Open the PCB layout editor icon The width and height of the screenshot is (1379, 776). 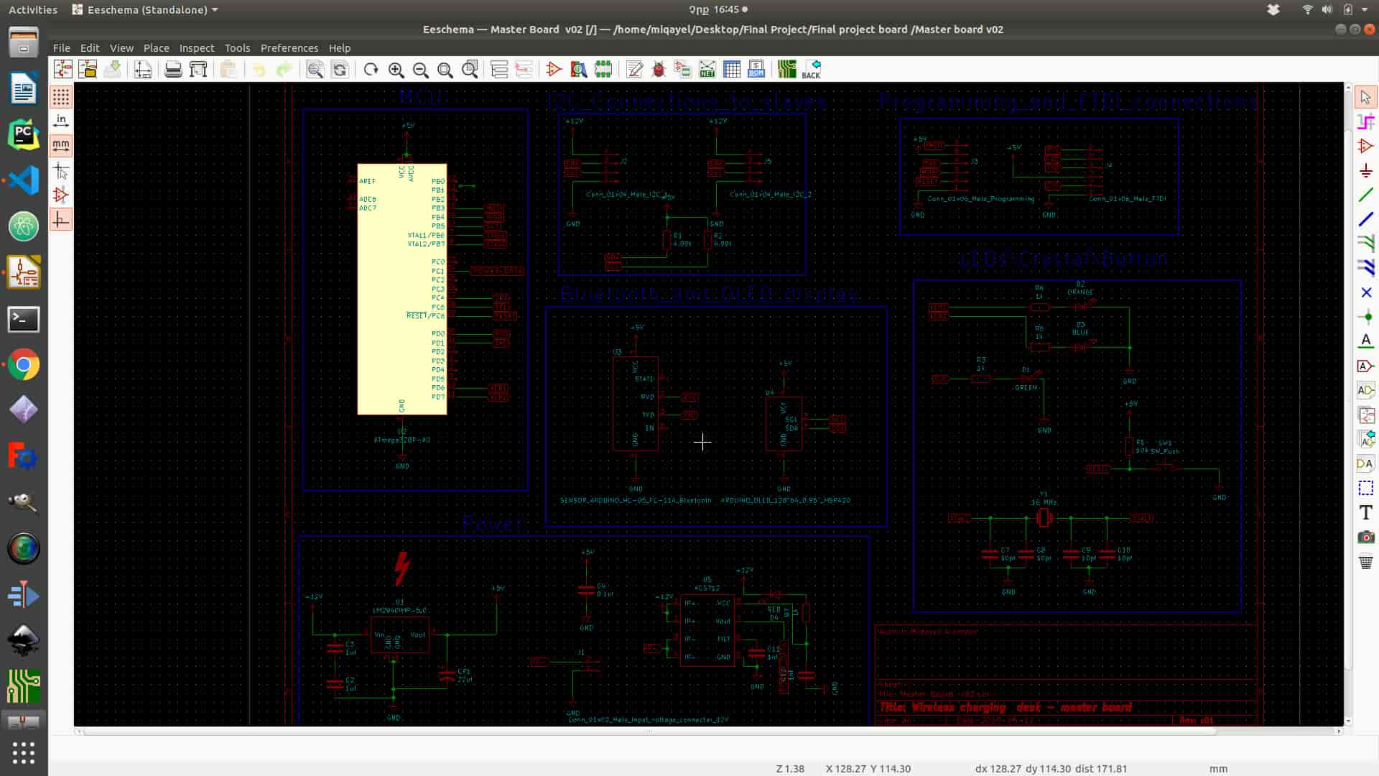pyautogui.click(x=786, y=70)
